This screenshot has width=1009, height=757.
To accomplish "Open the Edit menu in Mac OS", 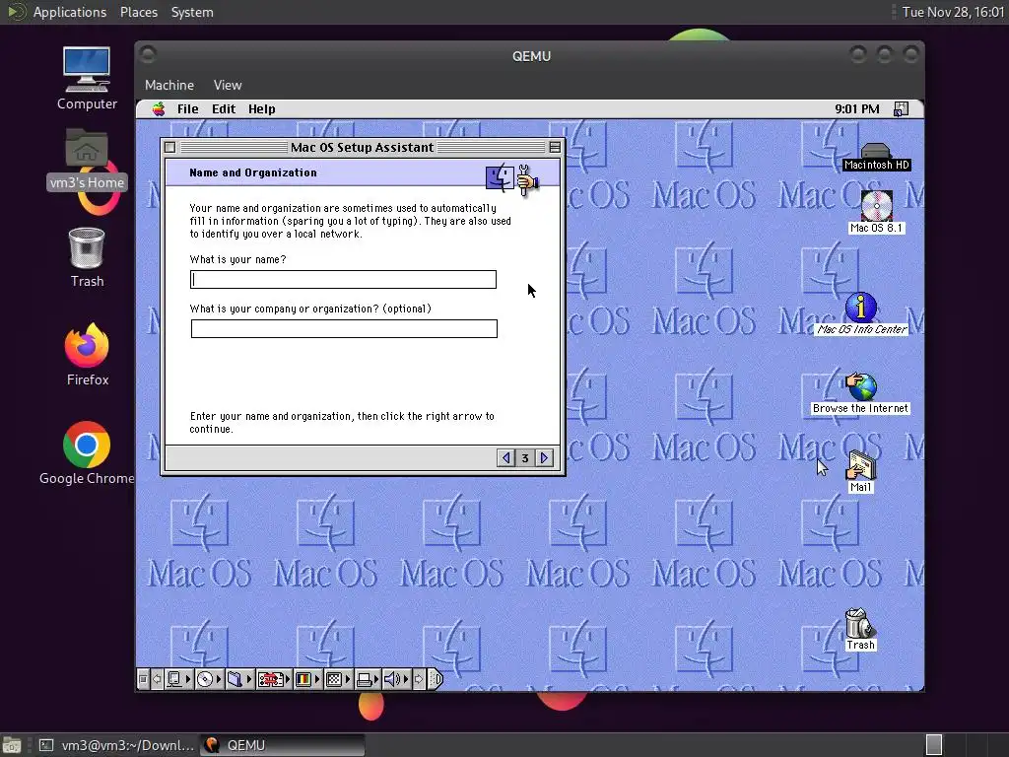I will click(x=224, y=108).
